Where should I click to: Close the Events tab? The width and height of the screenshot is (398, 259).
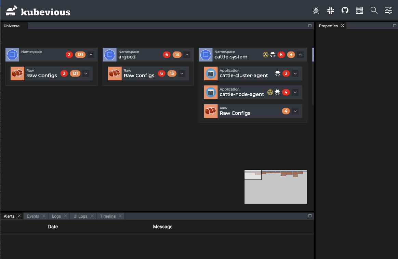44,216
